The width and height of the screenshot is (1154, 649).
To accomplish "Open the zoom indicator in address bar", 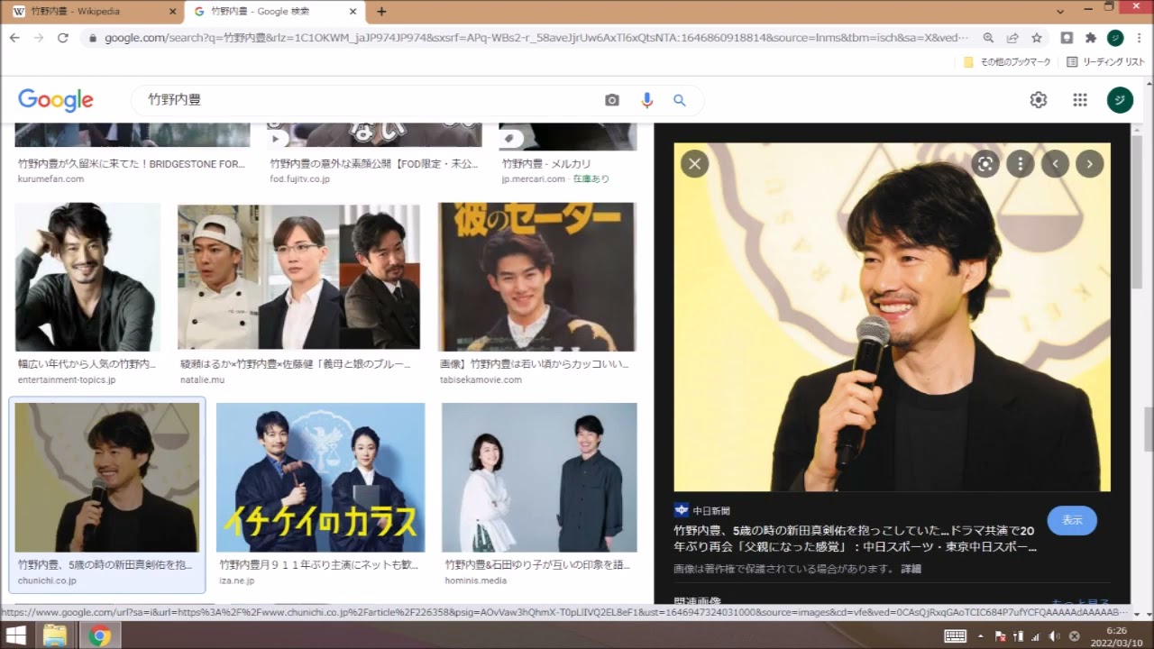I will tap(989, 38).
